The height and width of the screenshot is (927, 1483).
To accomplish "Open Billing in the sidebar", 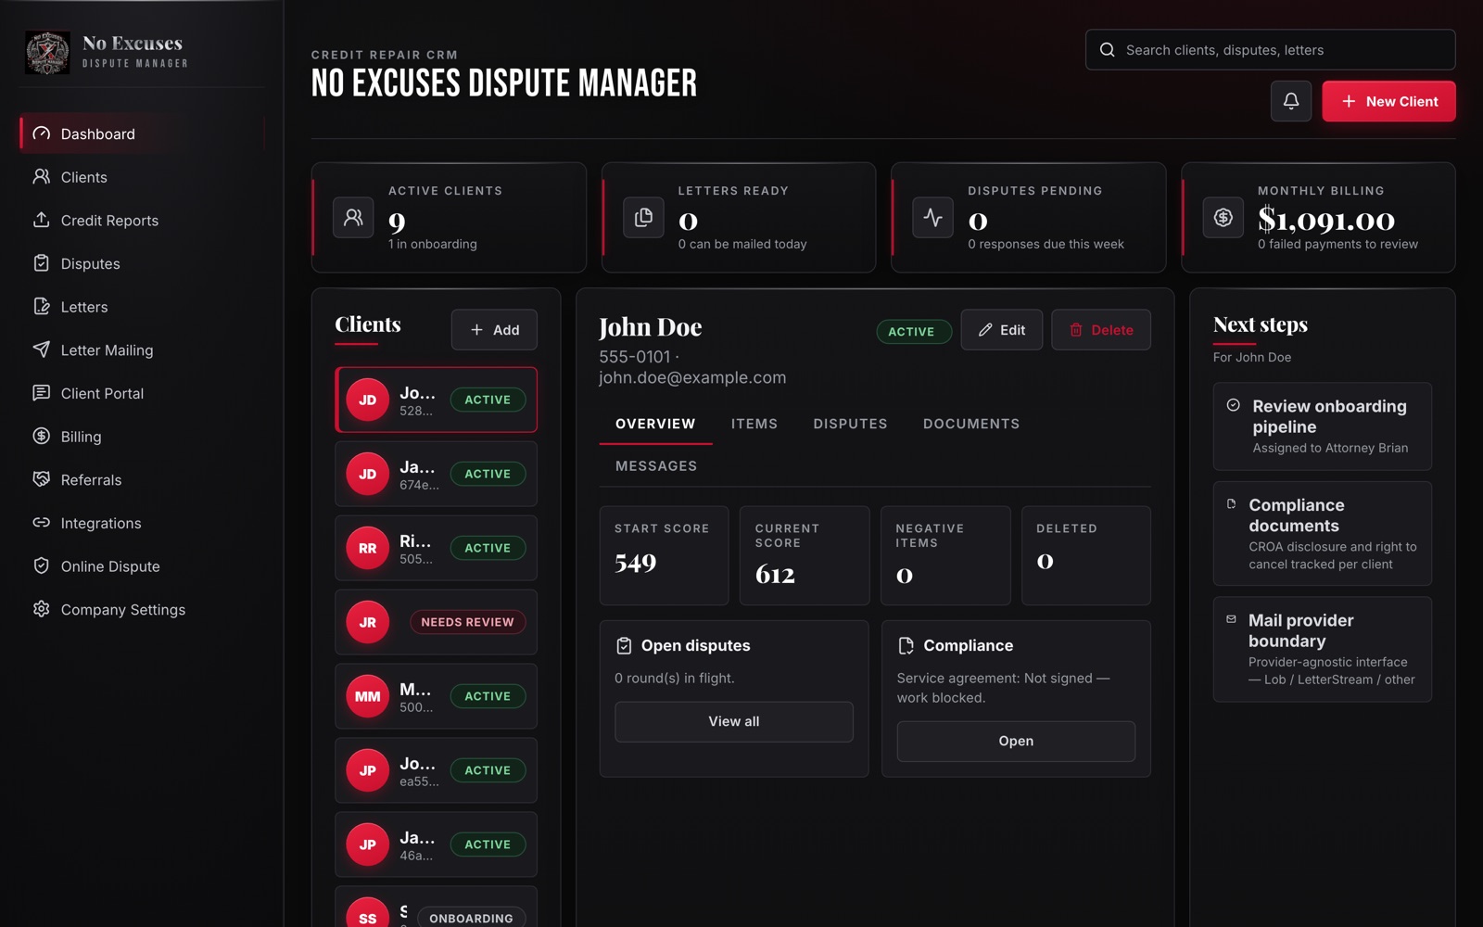I will click(x=142, y=437).
